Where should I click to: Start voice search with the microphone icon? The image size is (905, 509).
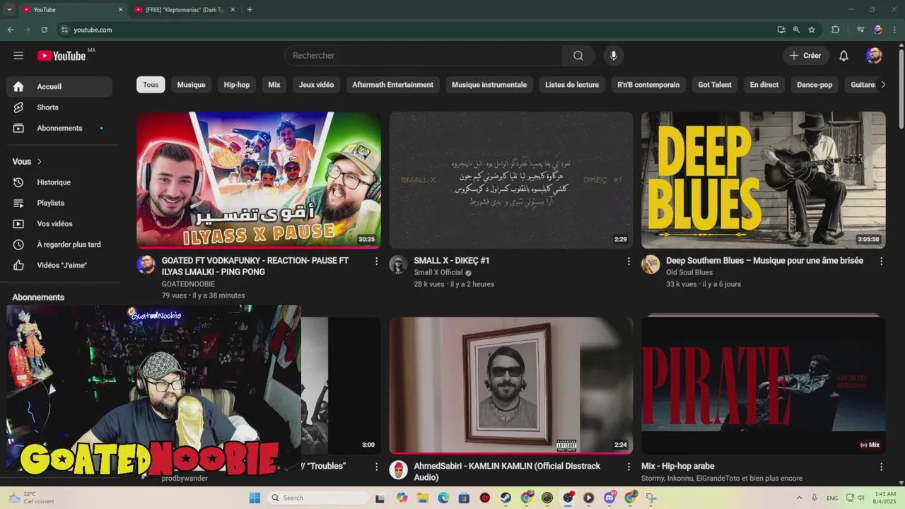pos(614,56)
